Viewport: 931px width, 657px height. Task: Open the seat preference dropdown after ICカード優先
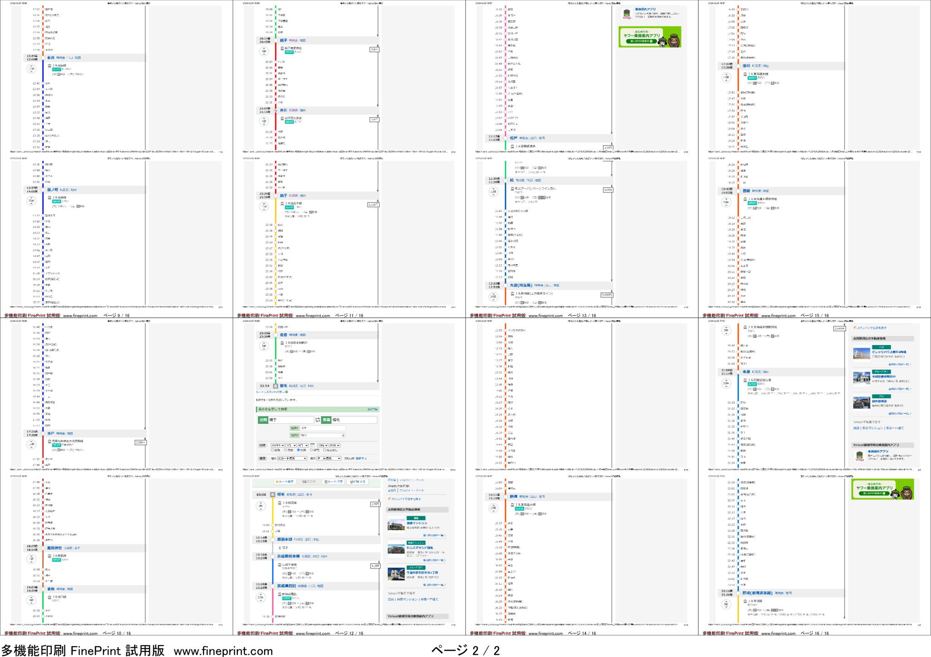(329, 458)
